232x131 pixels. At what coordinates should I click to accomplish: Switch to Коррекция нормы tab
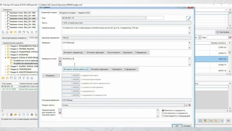49,13
